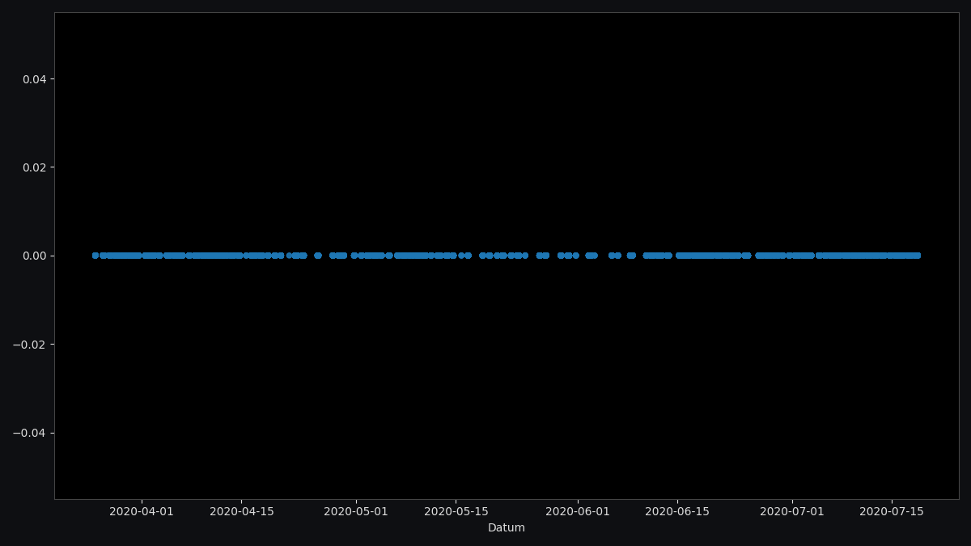Image resolution: width=971 pixels, height=546 pixels.
Task: Select the rightmost blue data point
Action: 917,256
